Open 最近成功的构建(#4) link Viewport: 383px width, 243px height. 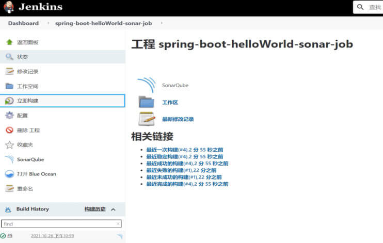tap(187, 164)
